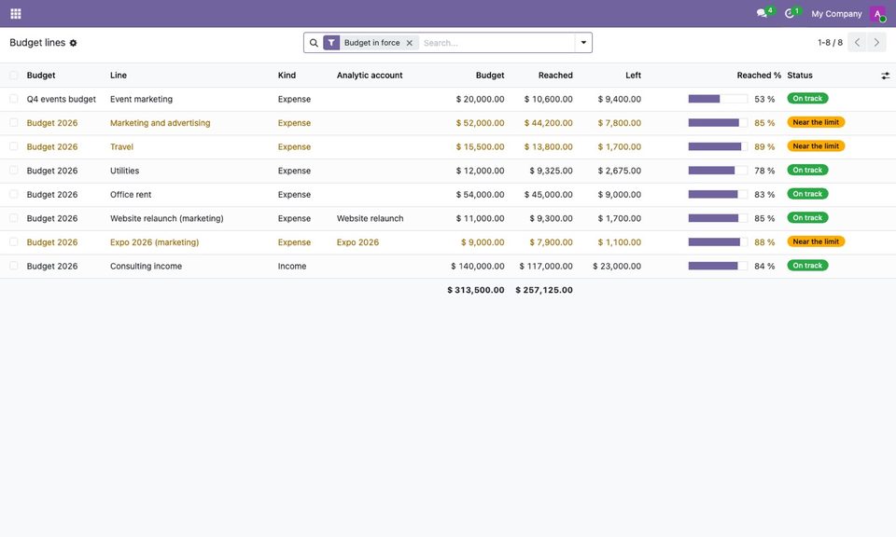Open the optional columns adjust icon
The height and width of the screenshot is (537, 896).
tap(885, 76)
